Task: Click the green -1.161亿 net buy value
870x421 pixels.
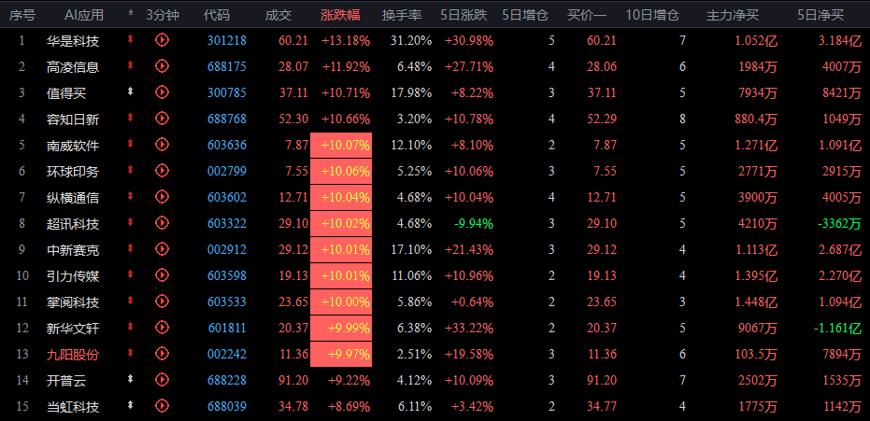Action: (838, 328)
